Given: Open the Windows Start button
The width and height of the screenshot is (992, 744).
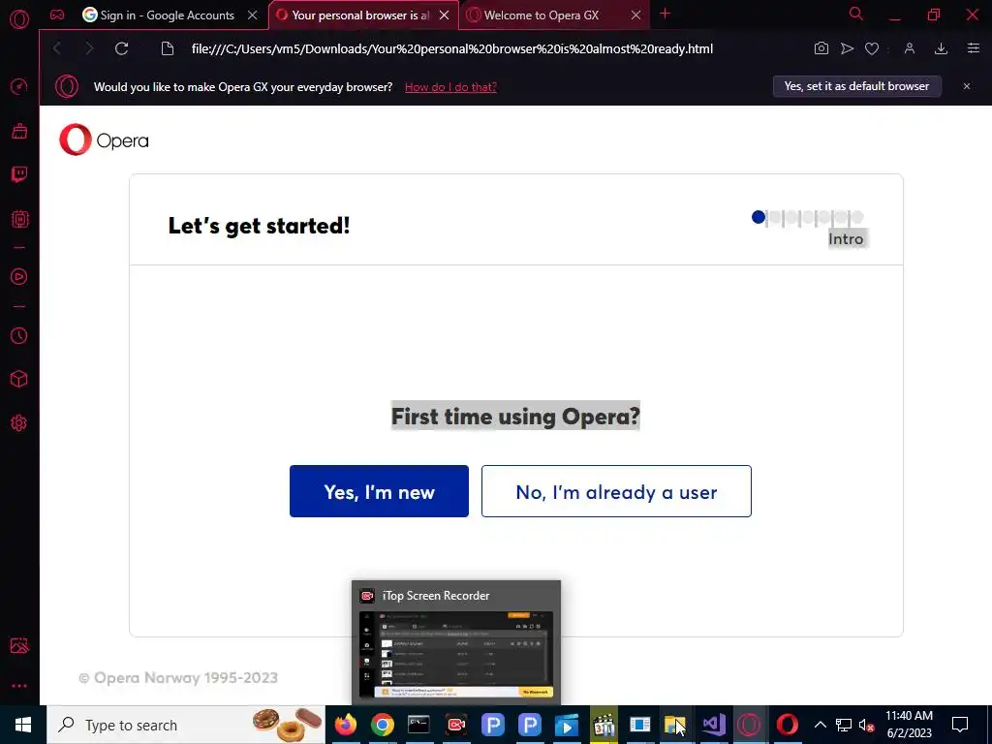Looking at the screenshot, I should coord(23,725).
